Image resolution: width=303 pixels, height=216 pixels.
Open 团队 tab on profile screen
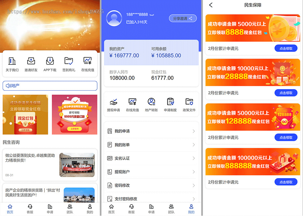(171, 209)
